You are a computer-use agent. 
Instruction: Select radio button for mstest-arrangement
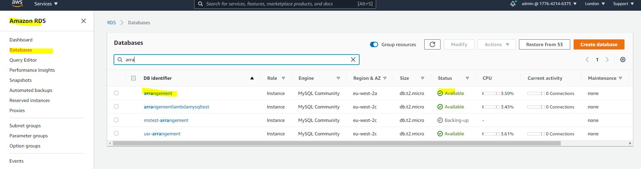(x=116, y=120)
